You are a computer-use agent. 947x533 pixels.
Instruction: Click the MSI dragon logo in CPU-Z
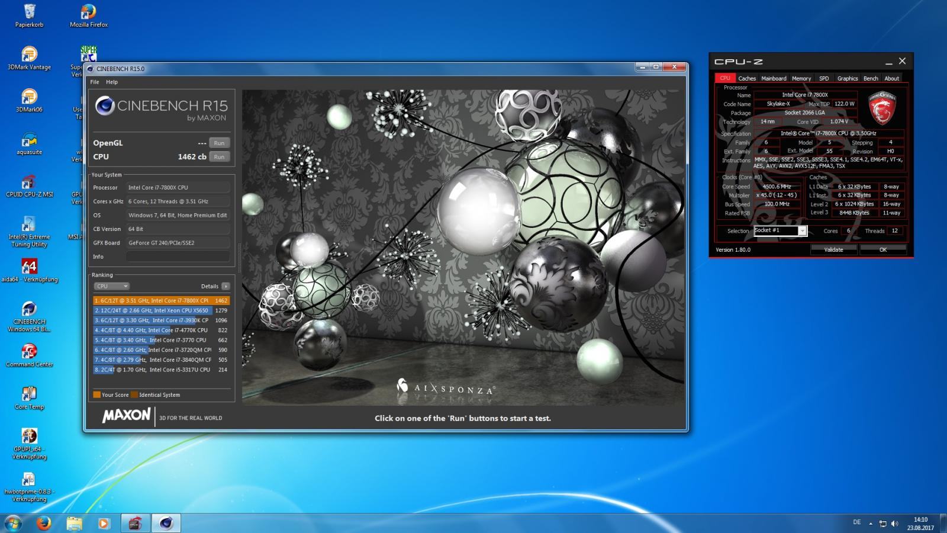[882, 108]
